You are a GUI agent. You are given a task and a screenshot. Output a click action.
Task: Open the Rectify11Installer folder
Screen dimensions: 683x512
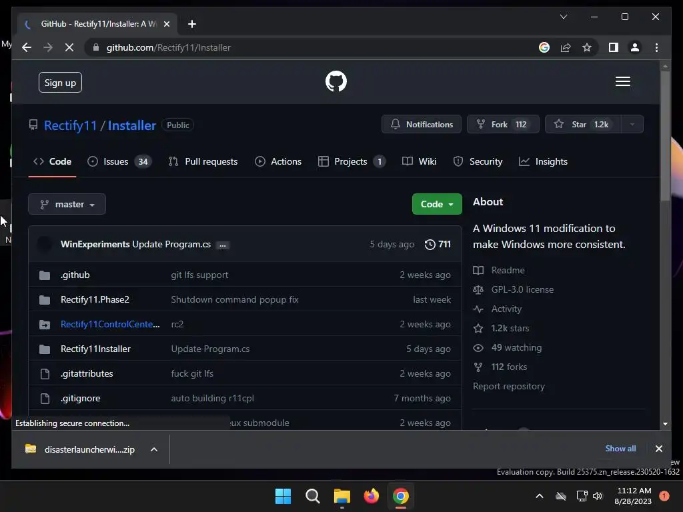click(x=95, y=349)
